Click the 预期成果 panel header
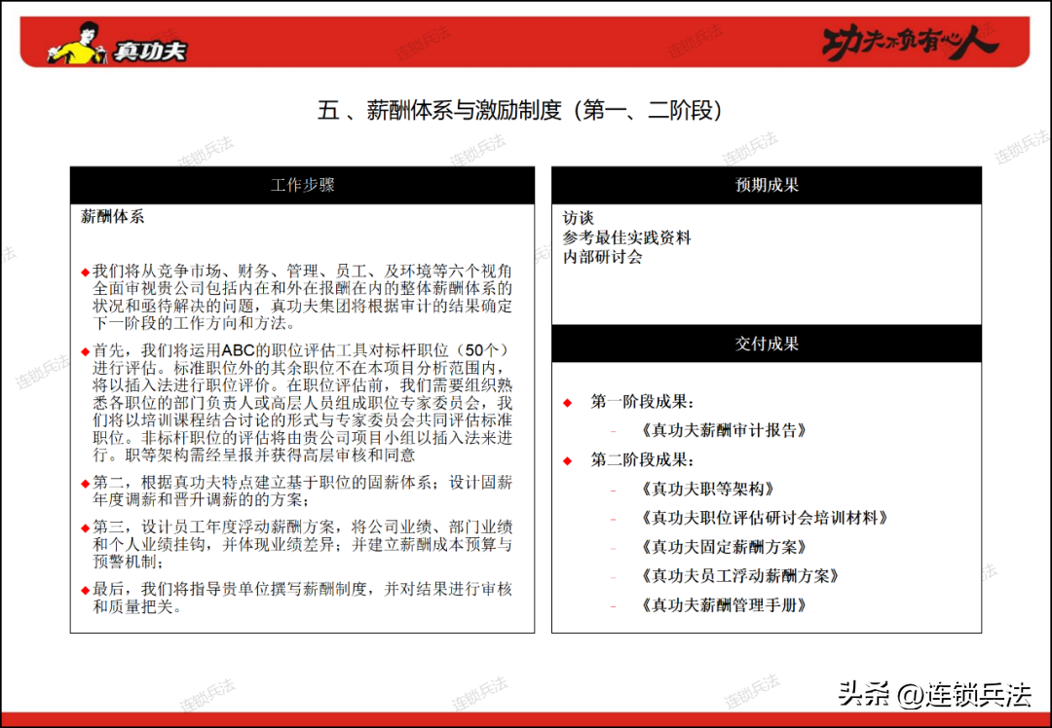Viewport: 1052px width, 728px height. click(767, 185)
